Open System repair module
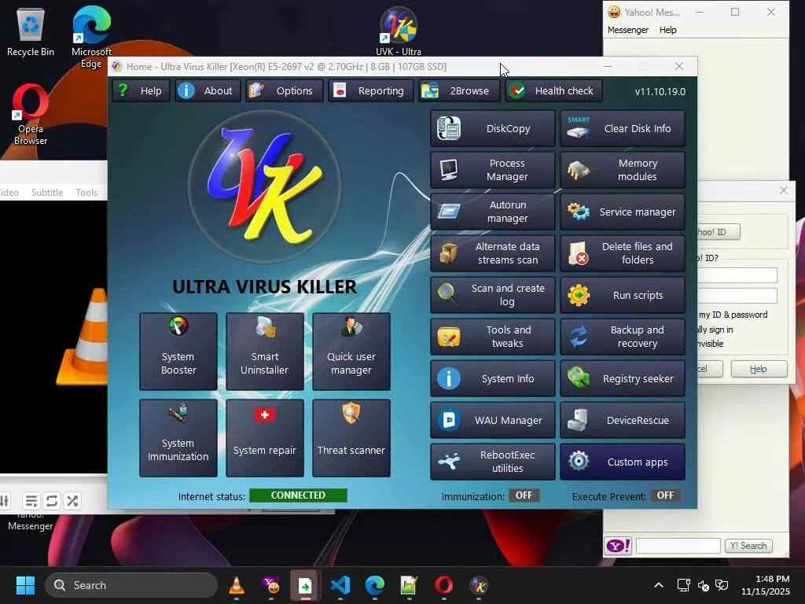 265,438
